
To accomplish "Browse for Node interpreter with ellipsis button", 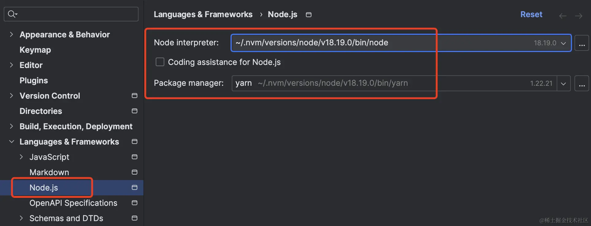I will click(x=581, y=43).
